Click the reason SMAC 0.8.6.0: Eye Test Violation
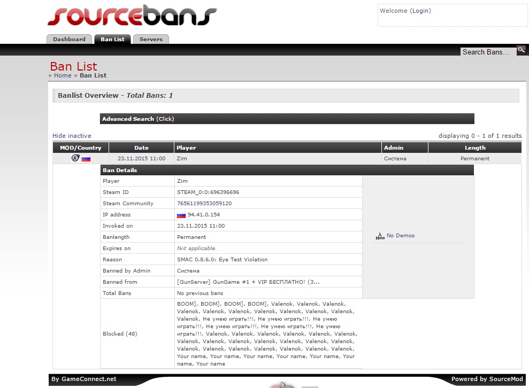The height and width of the screenshot is (388, 529). pos(223,260)
